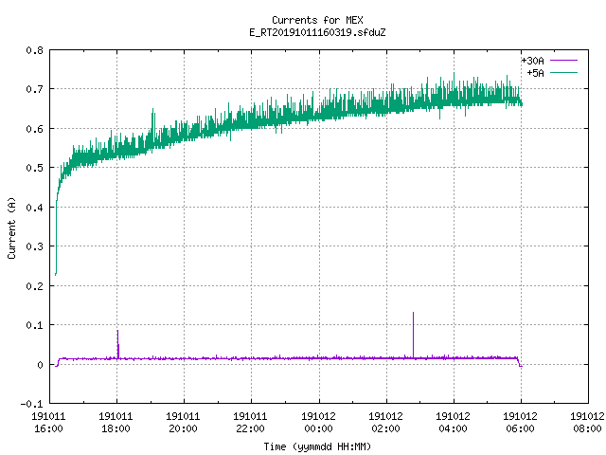
Task: Click the 0.5 y-axis tick label
Action: 34,168
